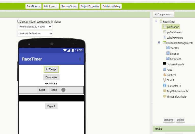Image resolution: width=195 pixels, height=134 pixels.
Task: Click the TinyDBBibArrivals database icon
Action: pos(164,96)
